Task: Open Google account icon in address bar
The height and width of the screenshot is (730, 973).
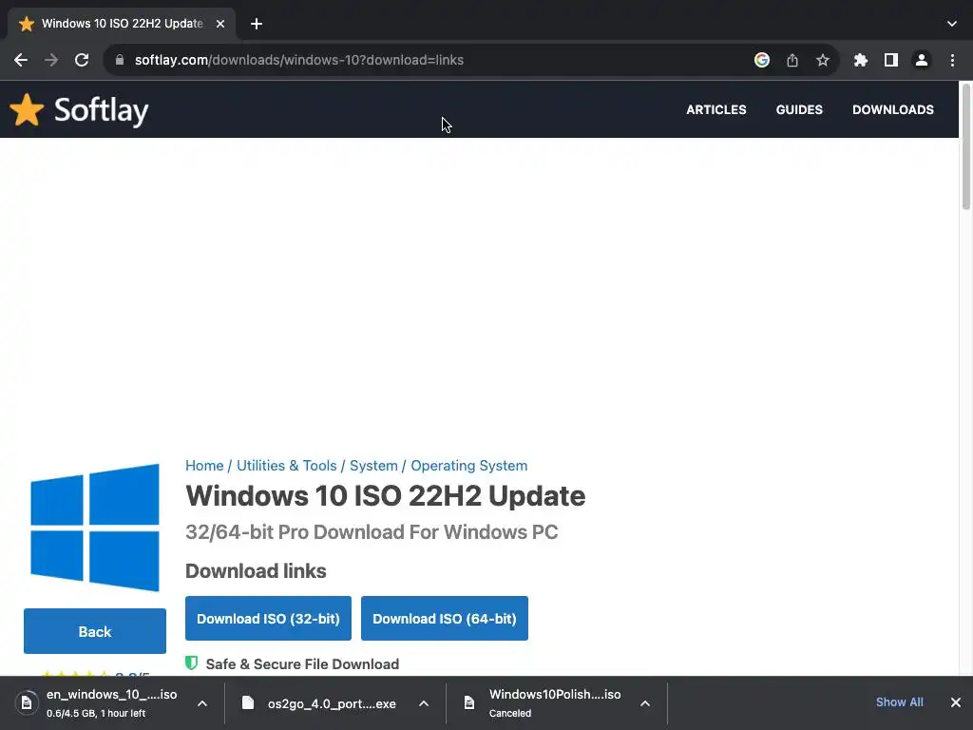Action: (x=762, y=60)
